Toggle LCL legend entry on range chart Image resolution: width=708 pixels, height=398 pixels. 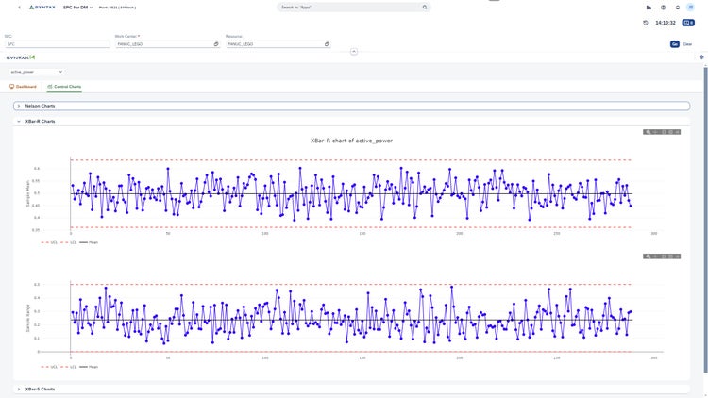[x=69, y=367]
